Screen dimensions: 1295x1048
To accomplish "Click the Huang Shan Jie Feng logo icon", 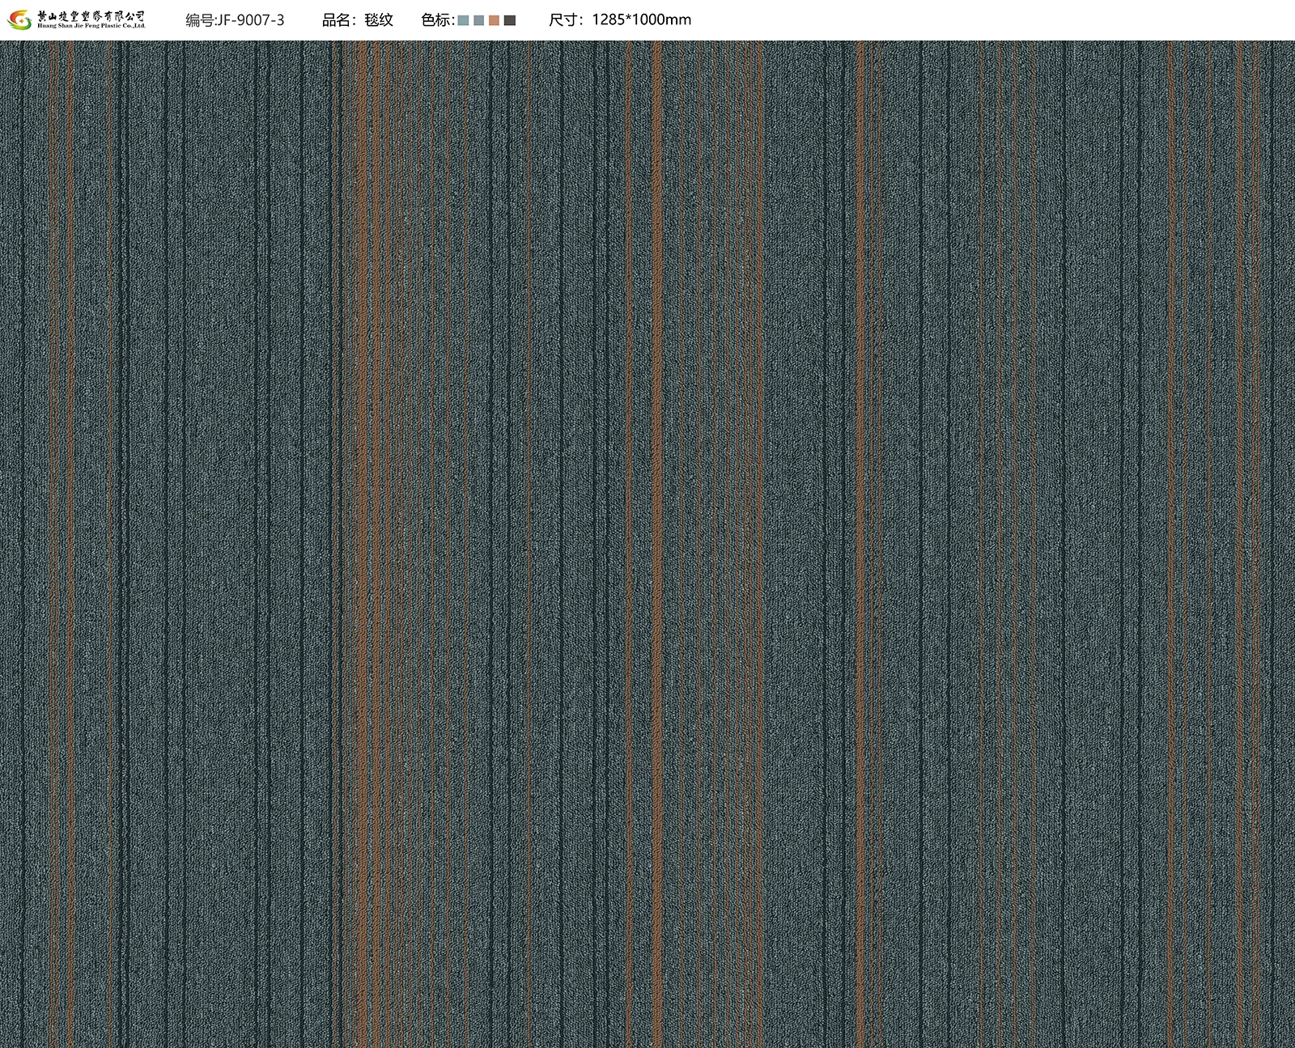I will click(20, 19).
